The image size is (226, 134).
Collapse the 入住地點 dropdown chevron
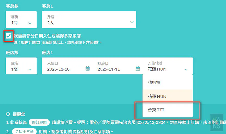point(186,69)
